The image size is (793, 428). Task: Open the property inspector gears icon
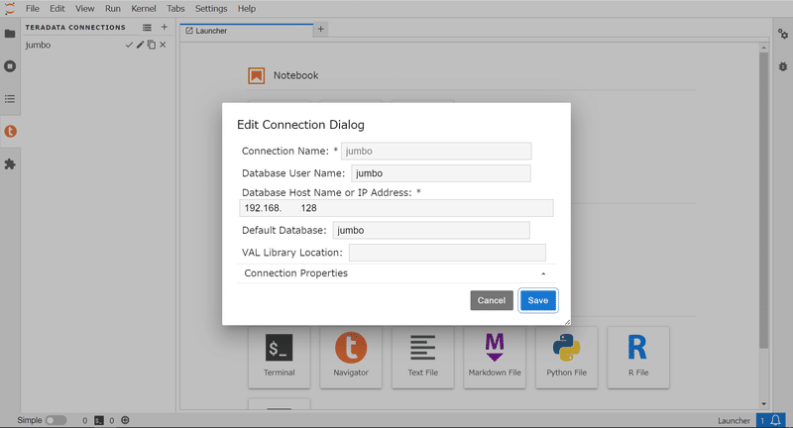[x=782, y=34]
